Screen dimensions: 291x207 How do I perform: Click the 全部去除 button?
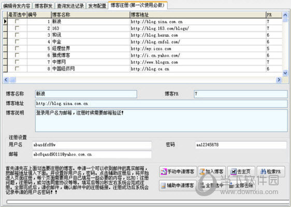click(241, 185)
